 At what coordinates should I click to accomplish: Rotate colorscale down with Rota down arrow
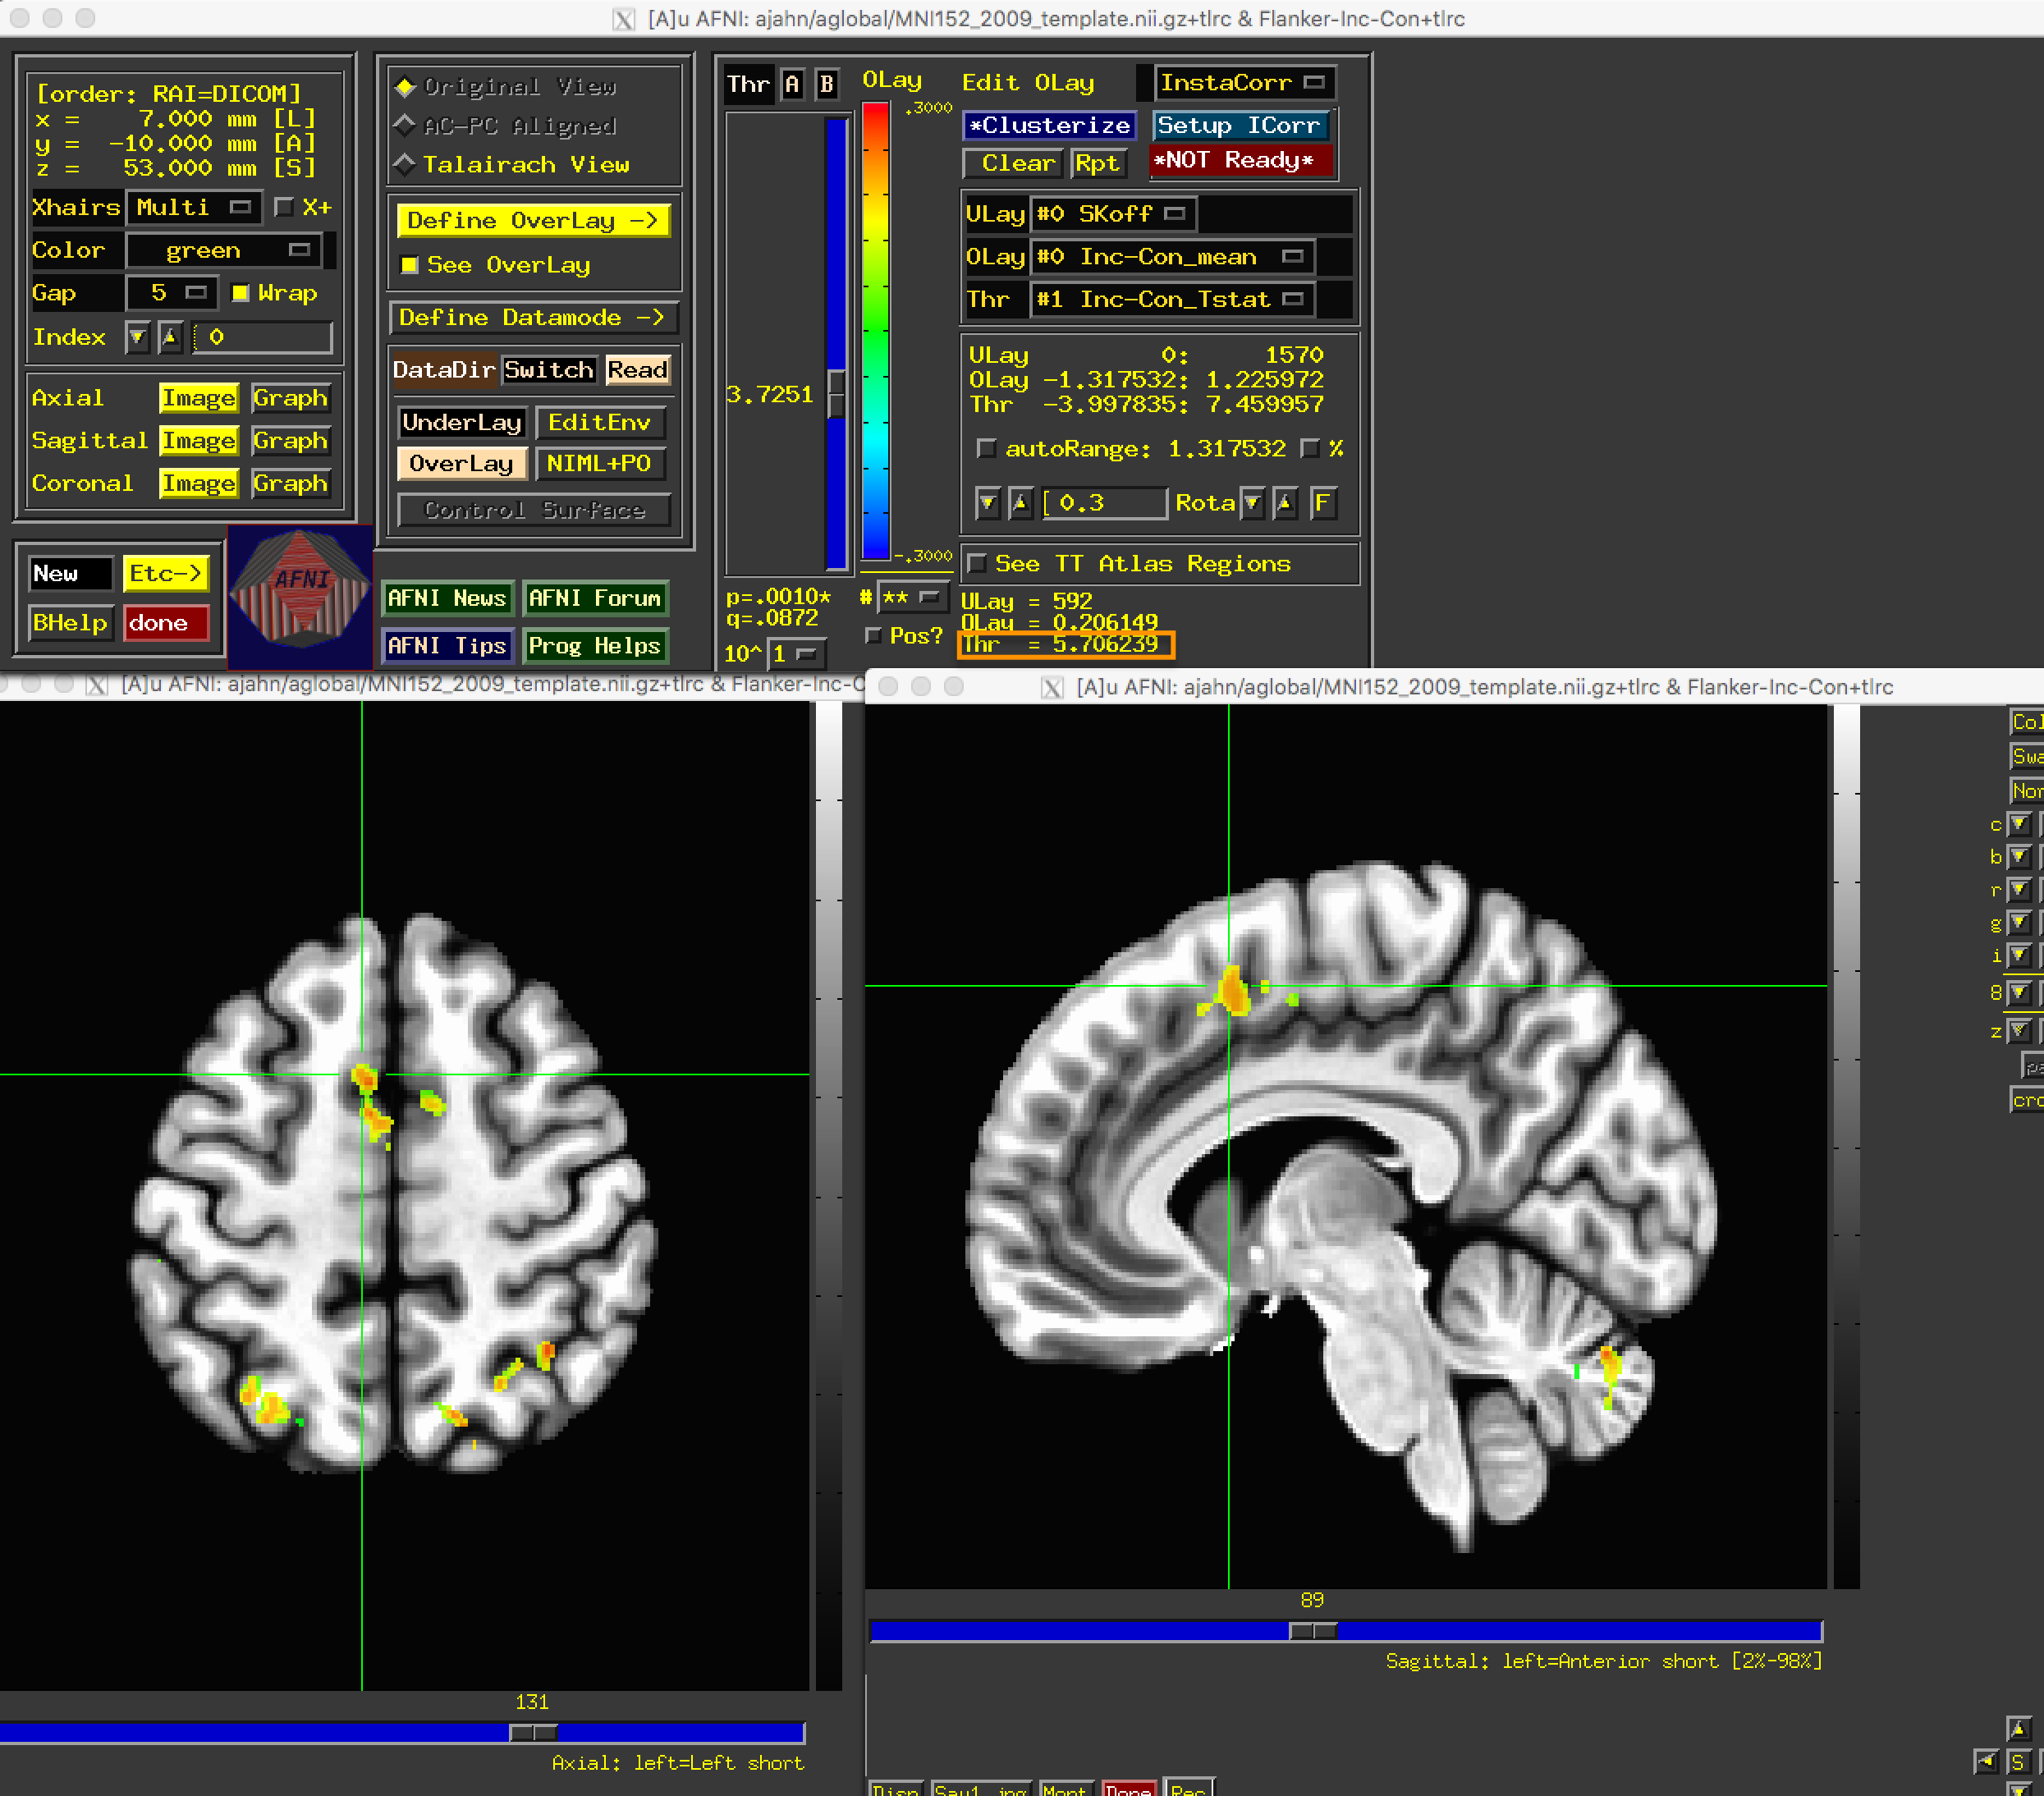pyautogui.click(x=1252, y=503)
